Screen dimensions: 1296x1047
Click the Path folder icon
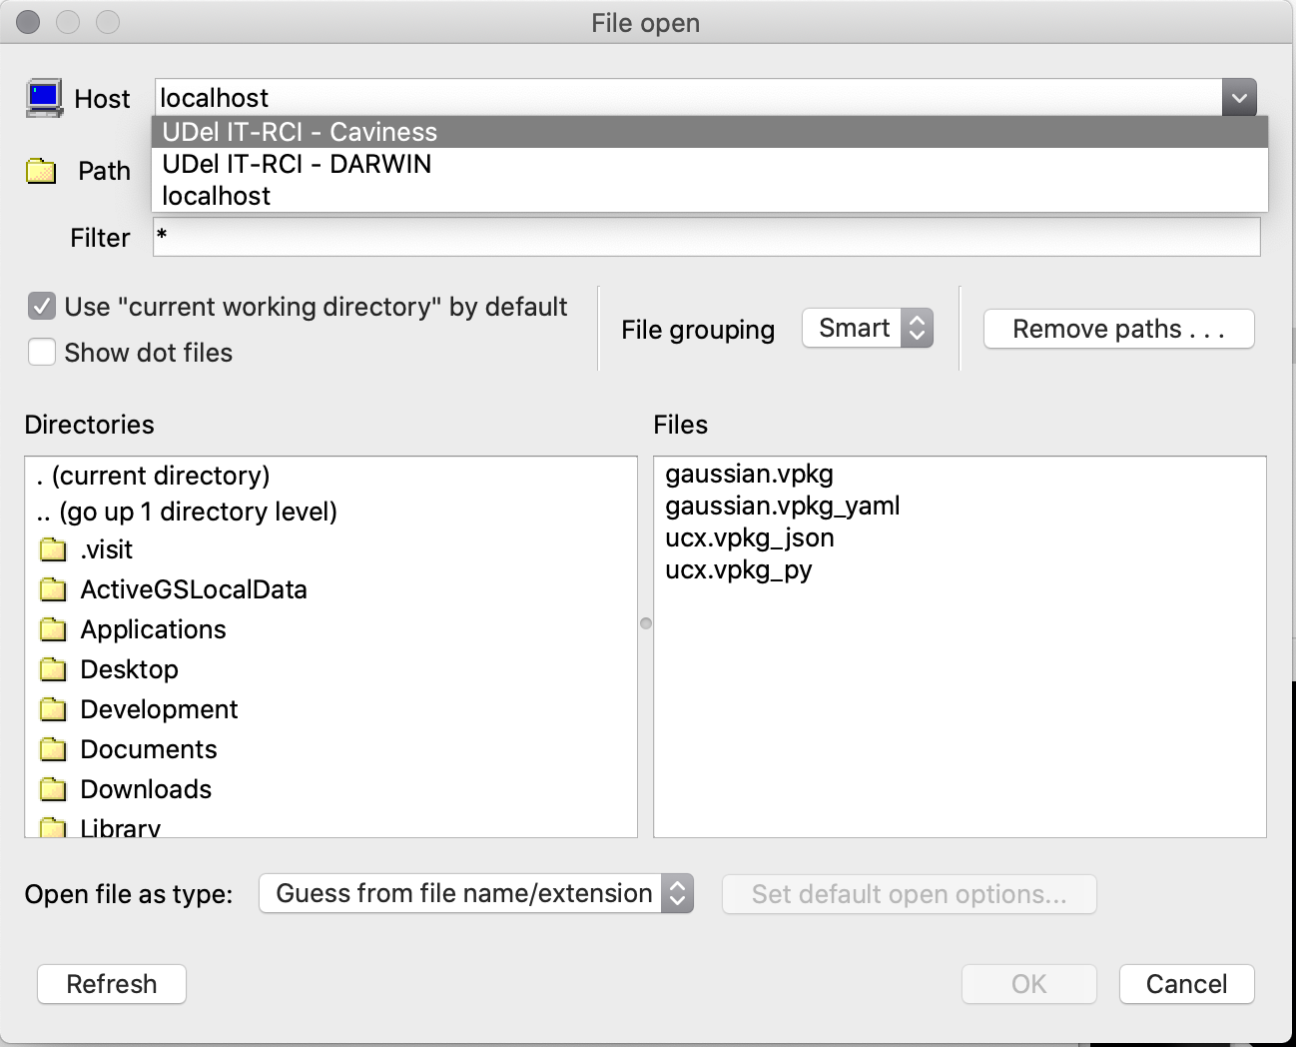(x=41, y=171)
